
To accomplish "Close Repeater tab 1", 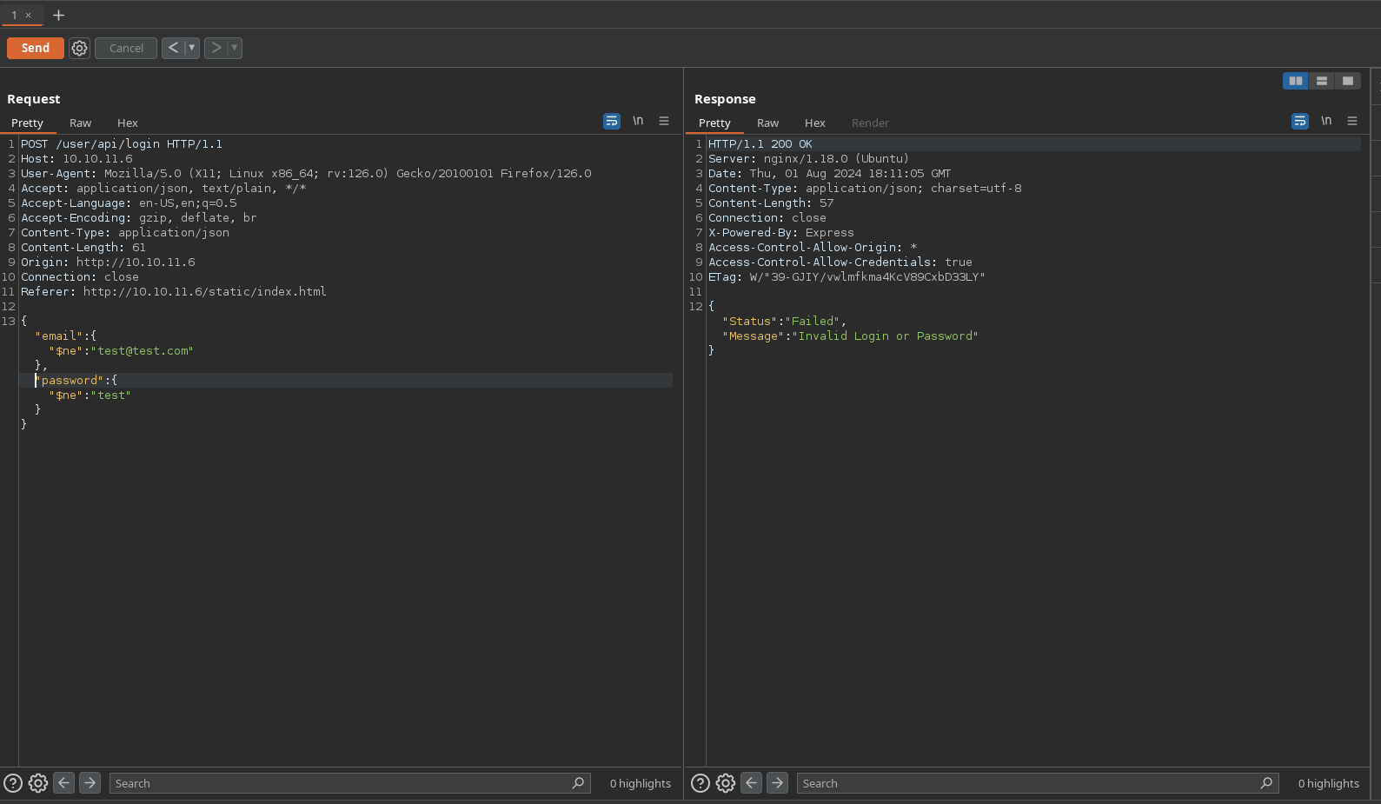I will click(x=28, y=15).
